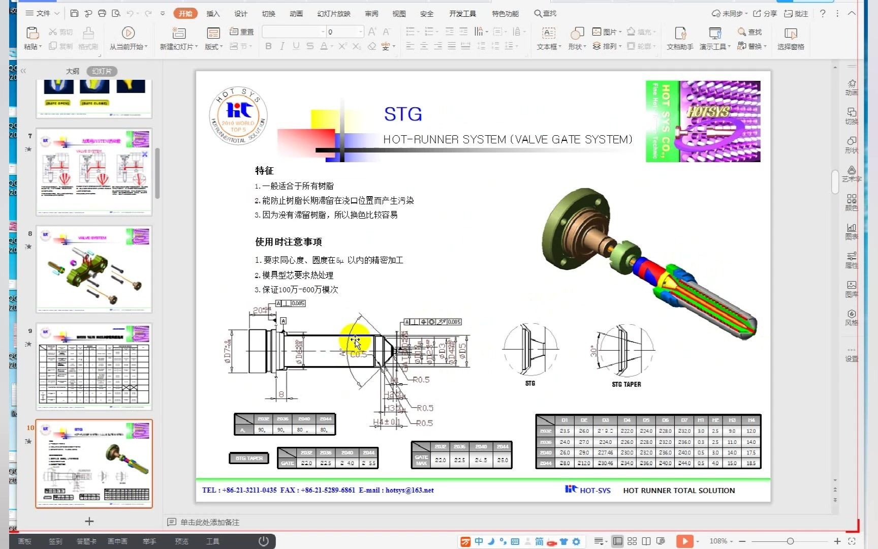Select the 文本框 (Text Box) tool

coord(548,38)
